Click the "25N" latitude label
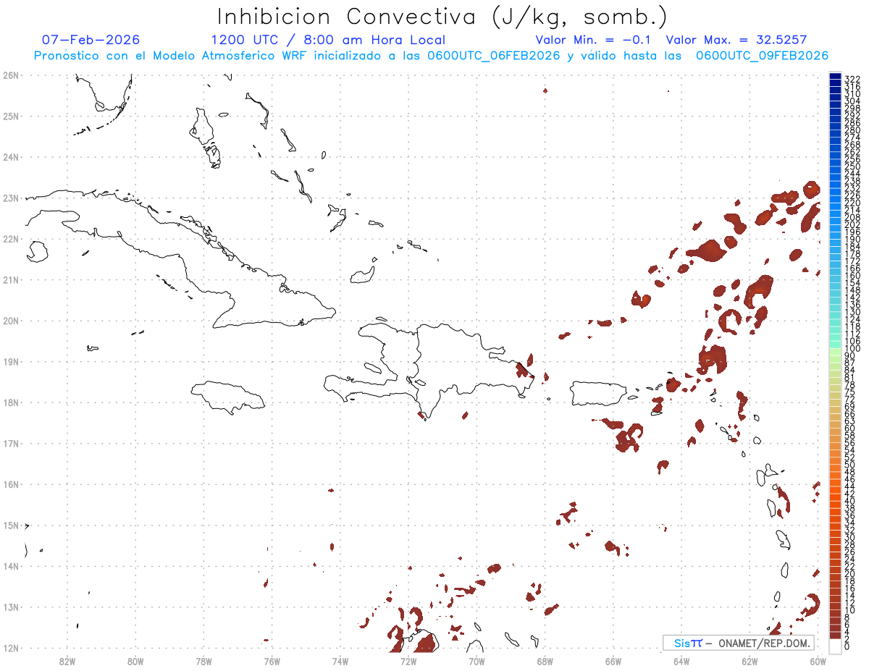This screenshot has width=869, height=671. (x=11, y=116)
